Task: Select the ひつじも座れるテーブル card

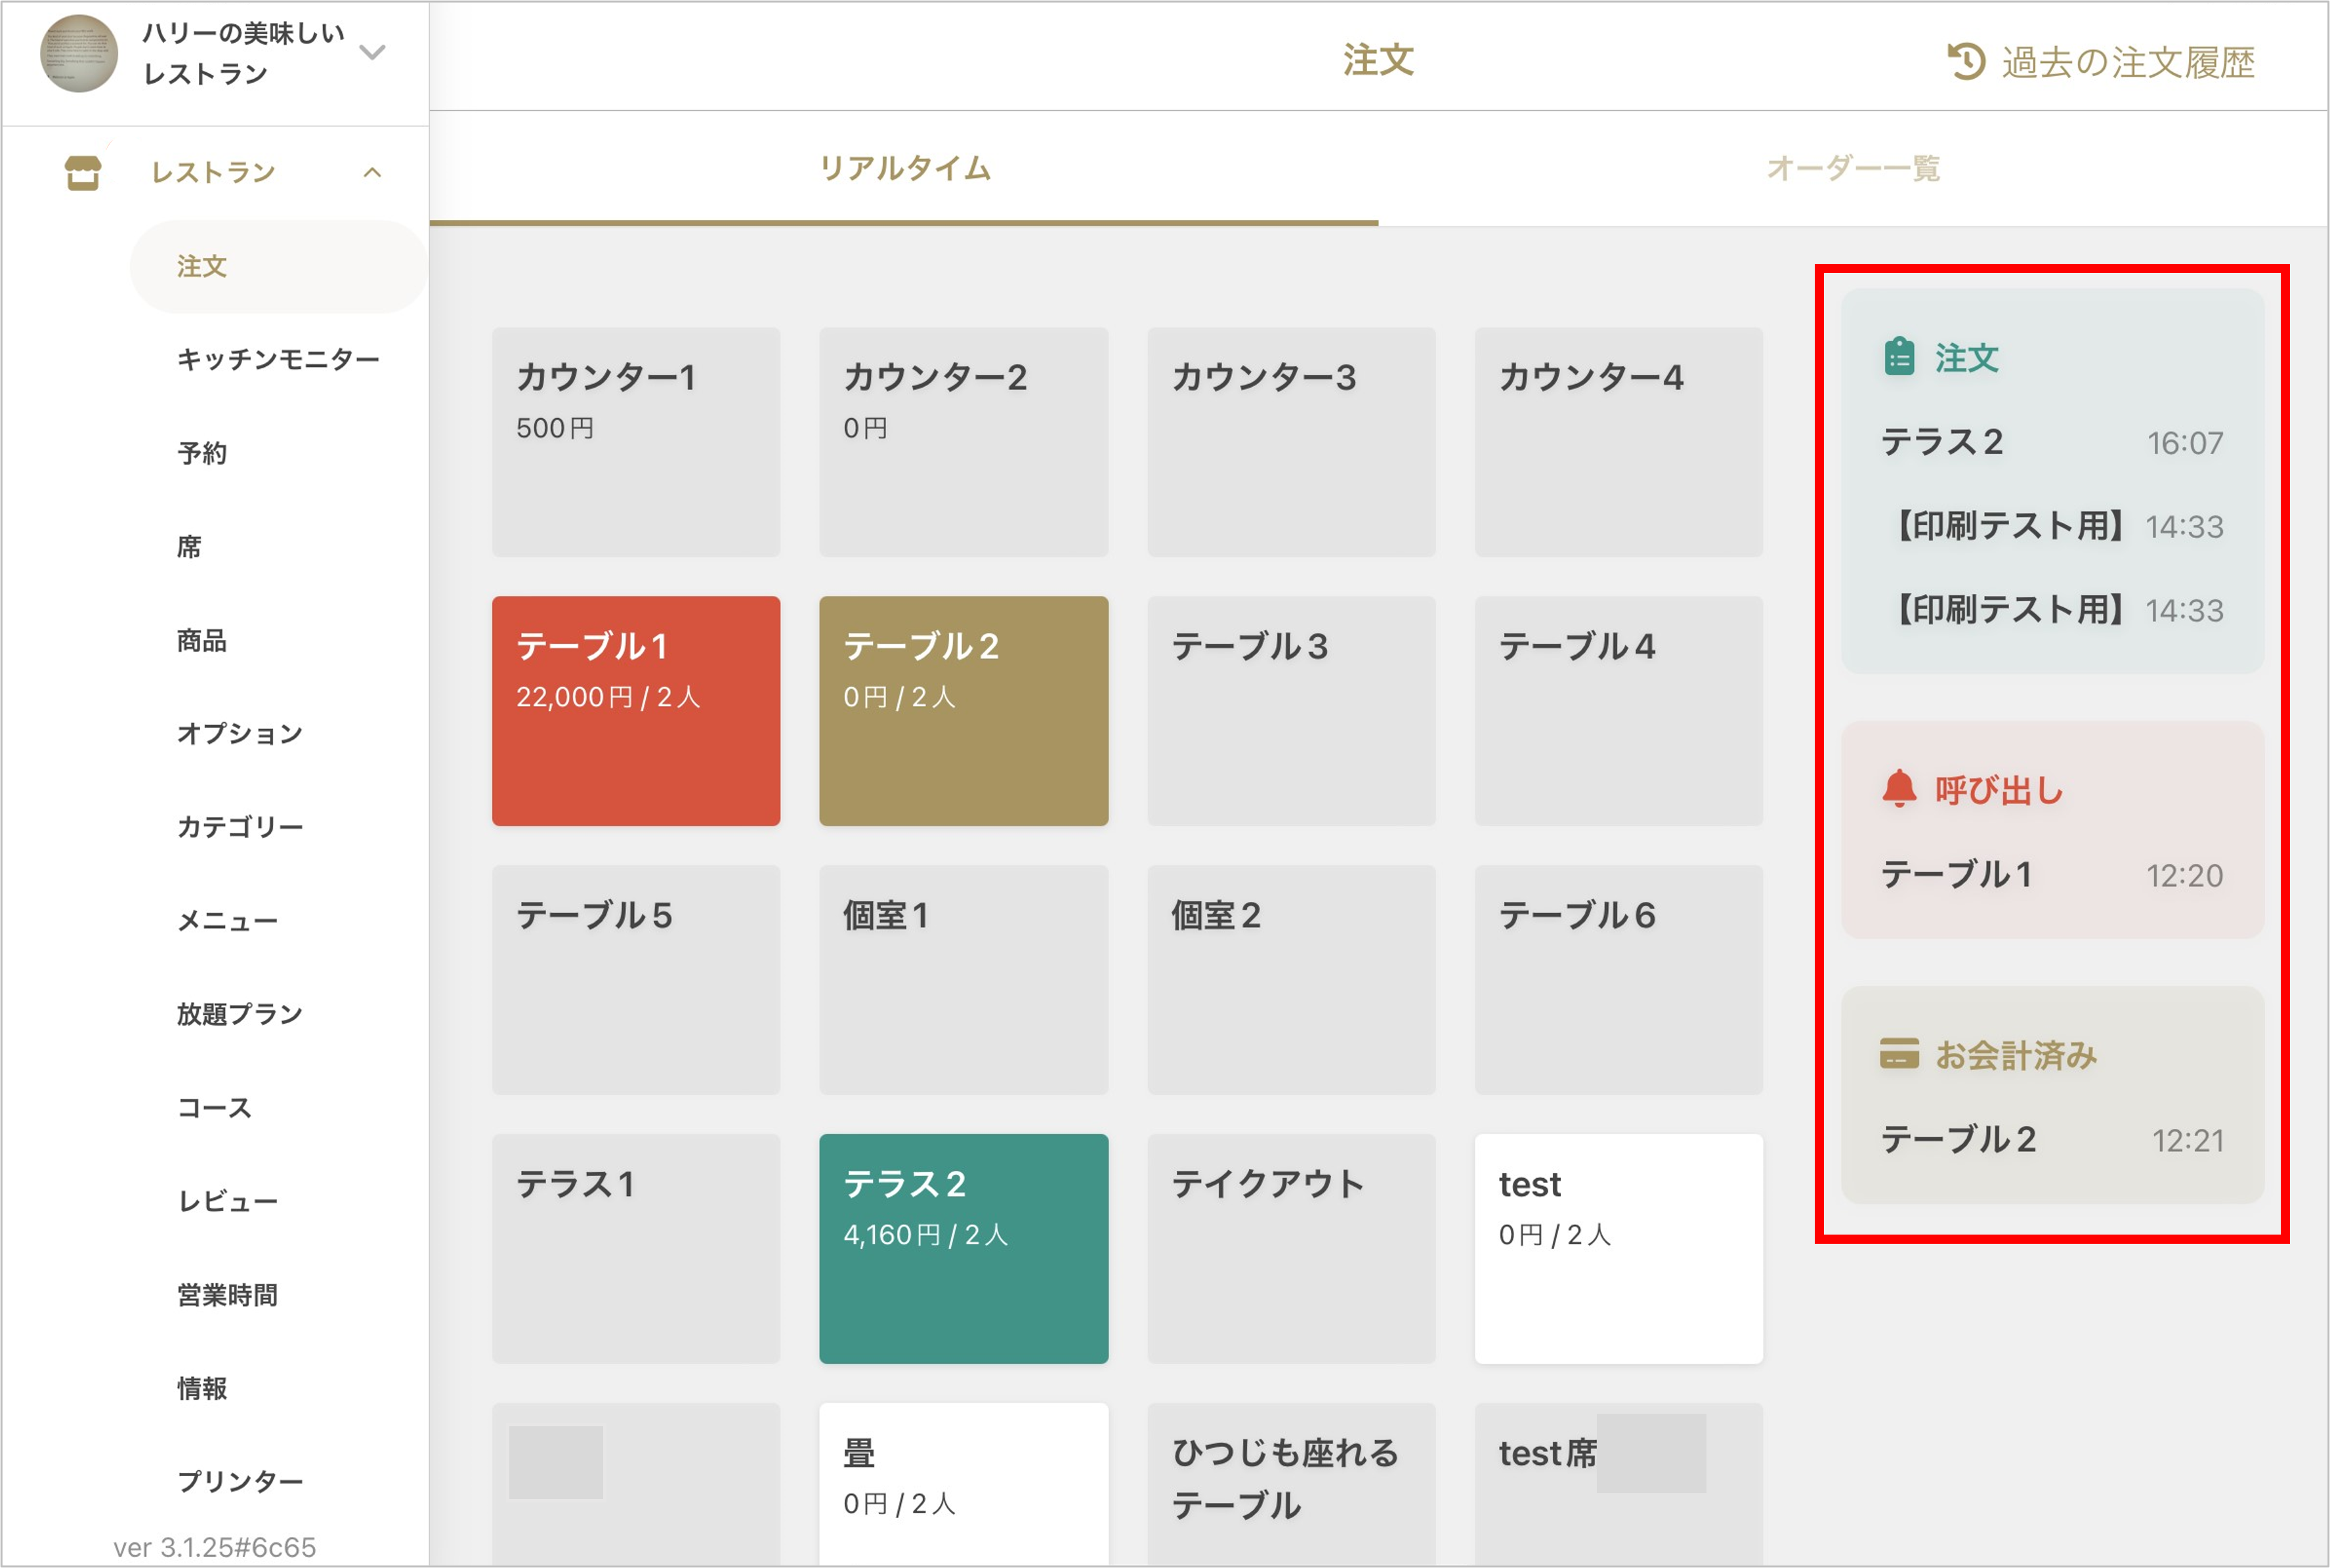Action: pos(1291,1484)
